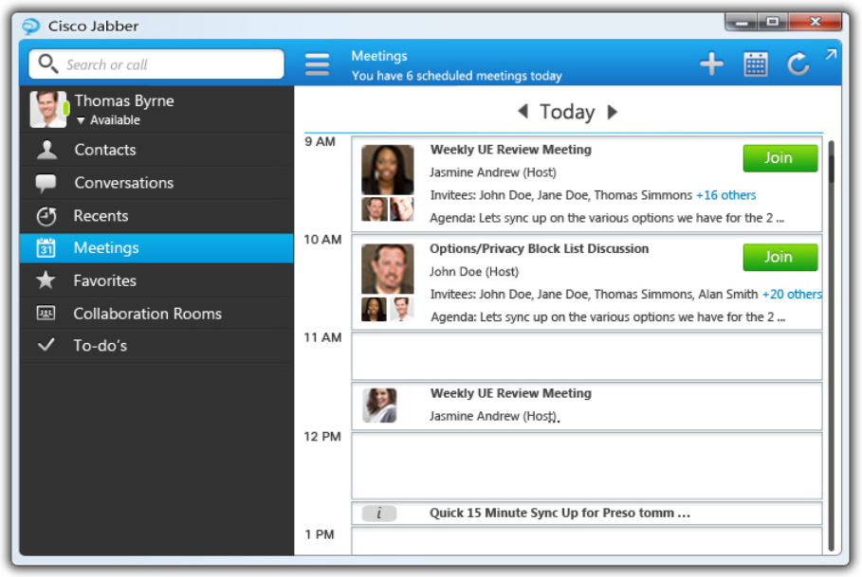This screenshot has height=577, width=862.
Task: Add a new meeting with plus icon
Action: coord(711,64)
